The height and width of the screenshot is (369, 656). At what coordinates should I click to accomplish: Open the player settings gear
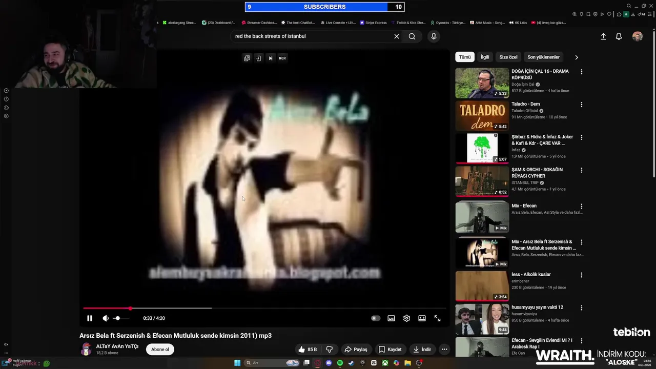coord(406,318)
